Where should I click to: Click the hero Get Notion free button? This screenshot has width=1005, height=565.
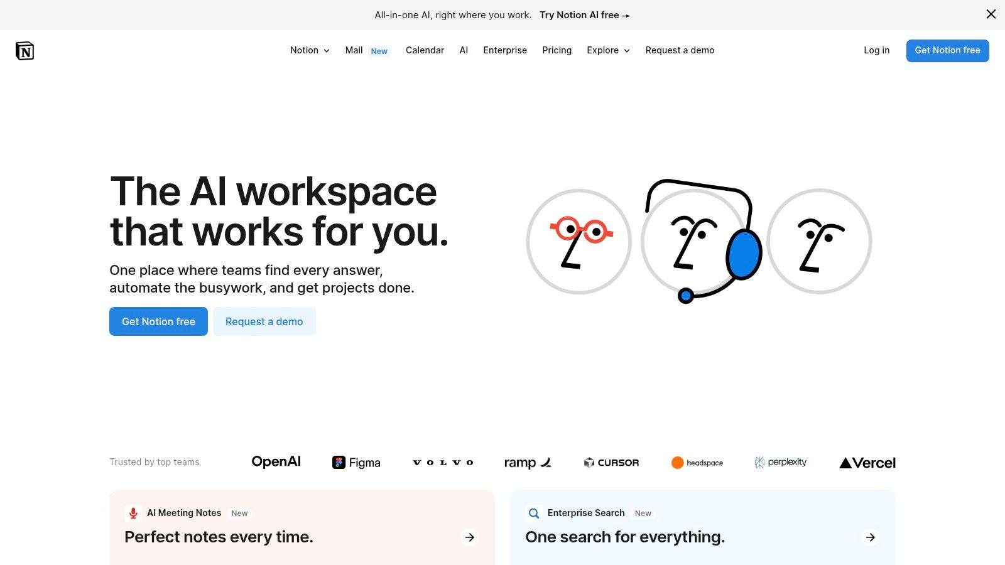click(x=158, y=321)
